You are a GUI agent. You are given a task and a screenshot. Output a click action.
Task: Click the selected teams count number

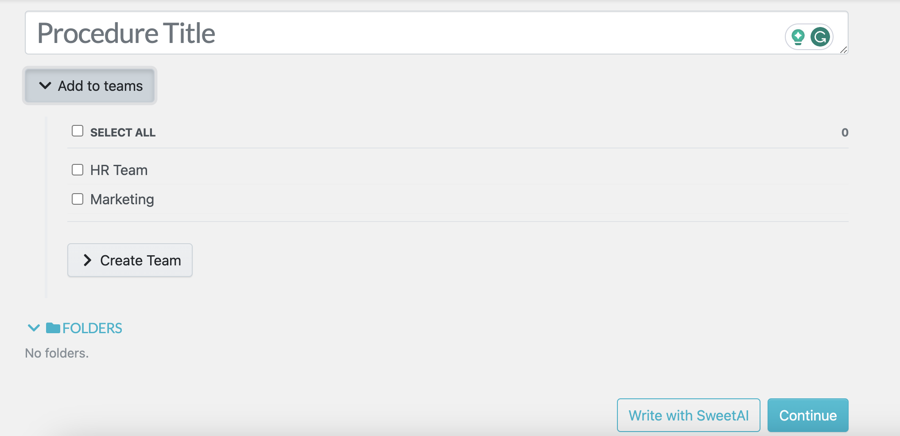click(845, 132)
